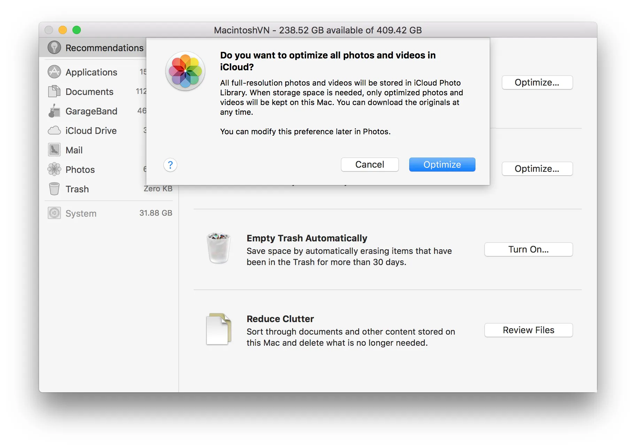The image size is (636, 448).
Task: Cancel the optimize photos dialog
Action: [370, 165]
